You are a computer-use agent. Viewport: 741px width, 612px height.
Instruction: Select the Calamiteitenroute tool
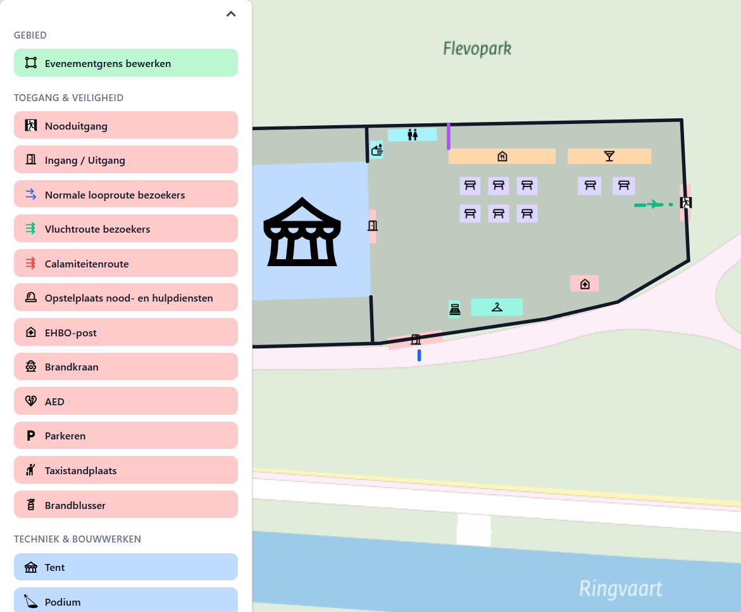[x=125, y=263]
